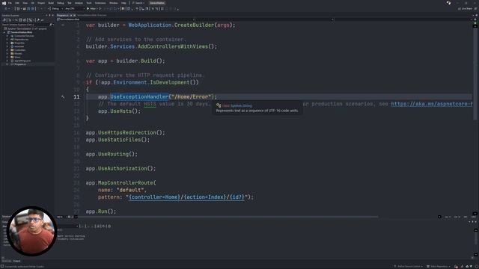The height and width of the screenshot is (269, 479).
Task: Open the Window menu
Action: (x=113, y=3)
